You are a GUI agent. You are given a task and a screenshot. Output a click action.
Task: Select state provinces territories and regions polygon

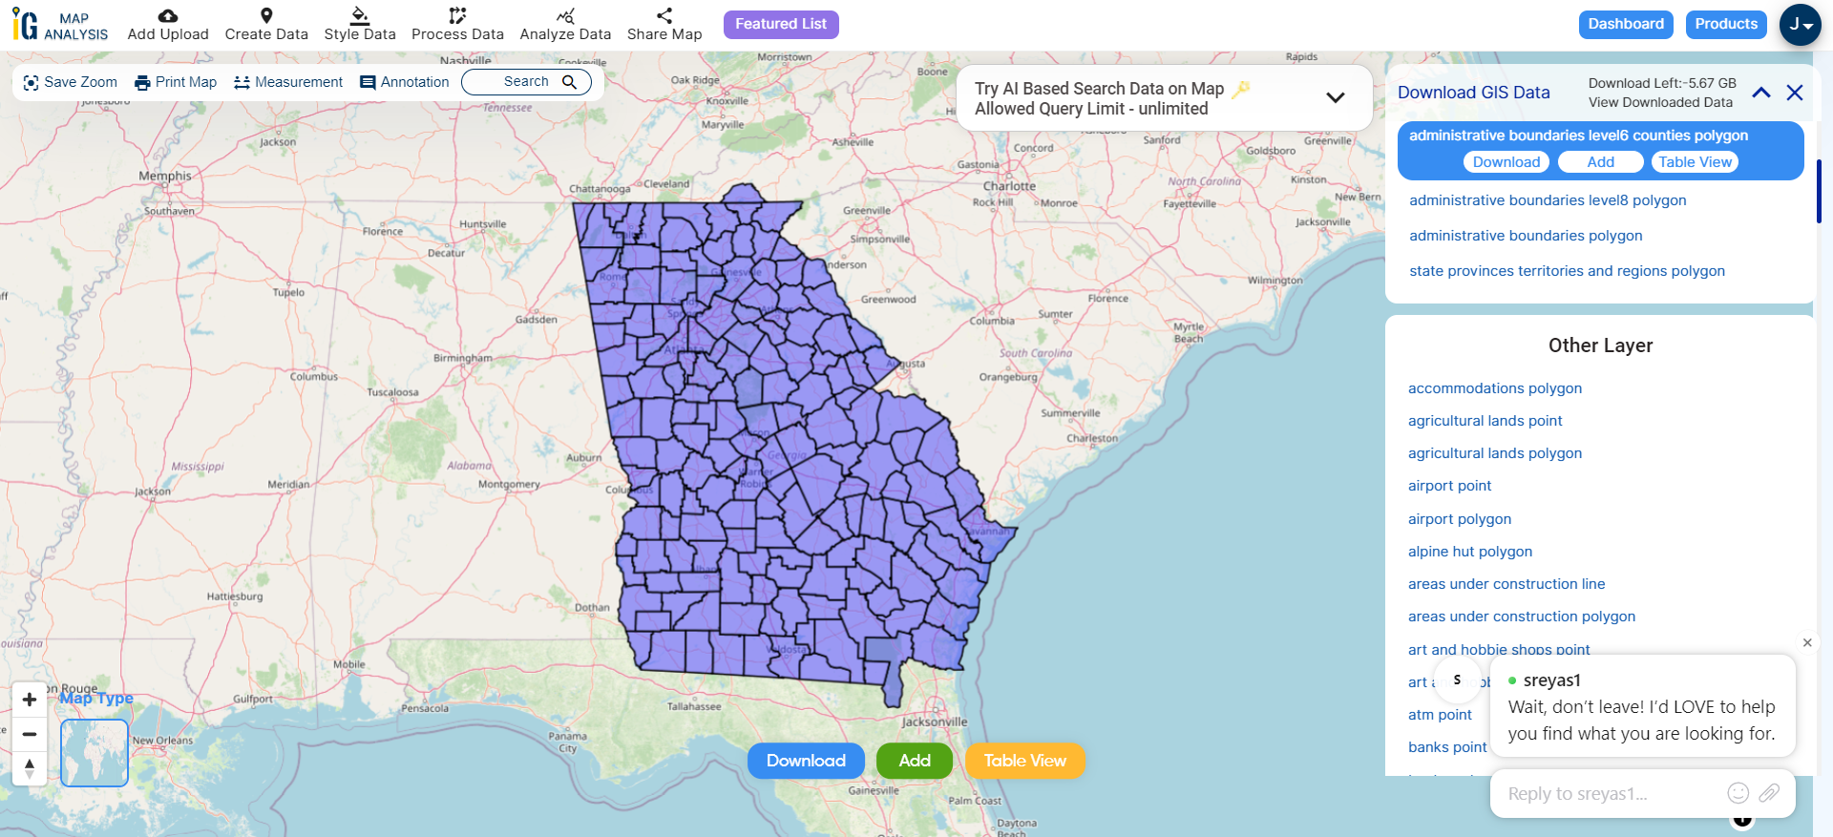pos(1567,271)
